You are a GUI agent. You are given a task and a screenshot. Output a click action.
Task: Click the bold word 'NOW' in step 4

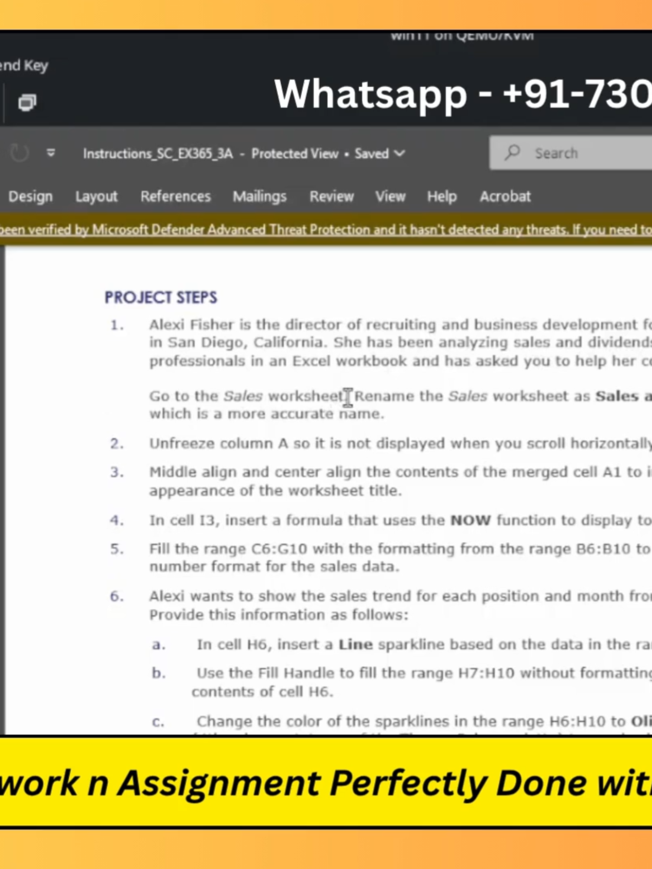pyautogui.click(x=471, y=520)
